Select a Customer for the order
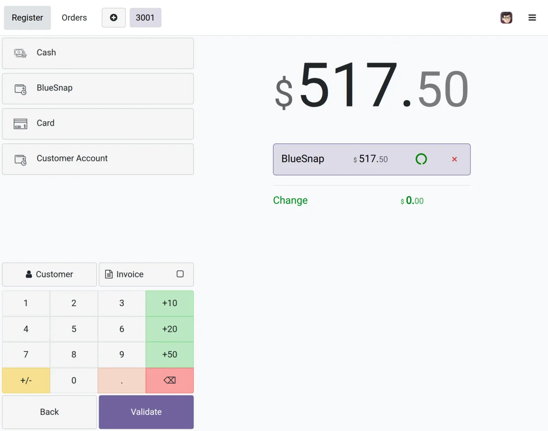 (49, 274)
